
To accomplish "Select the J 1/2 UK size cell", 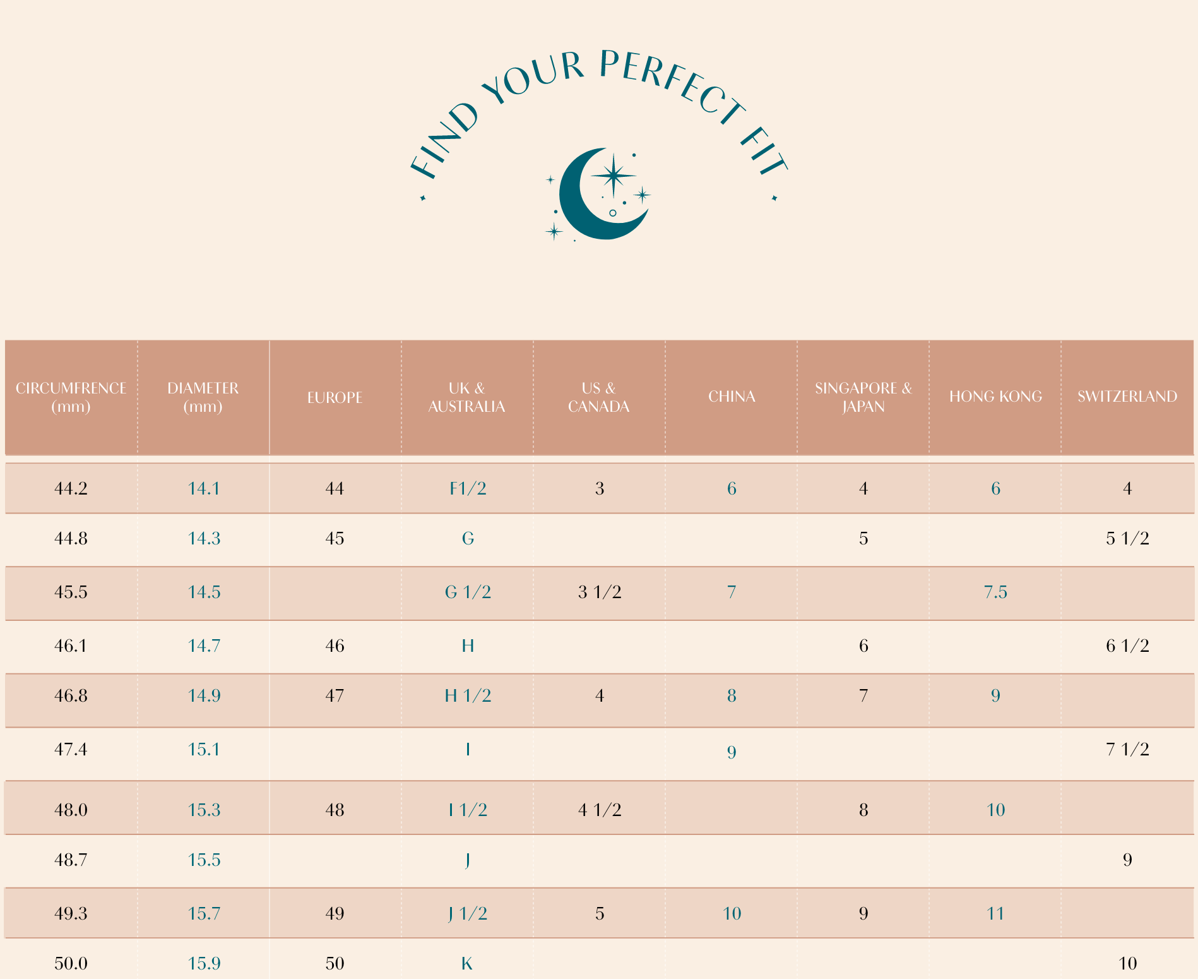I will (468, 914).
